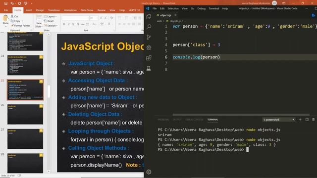Open Debug menu in VS Code

pos(202,8)
